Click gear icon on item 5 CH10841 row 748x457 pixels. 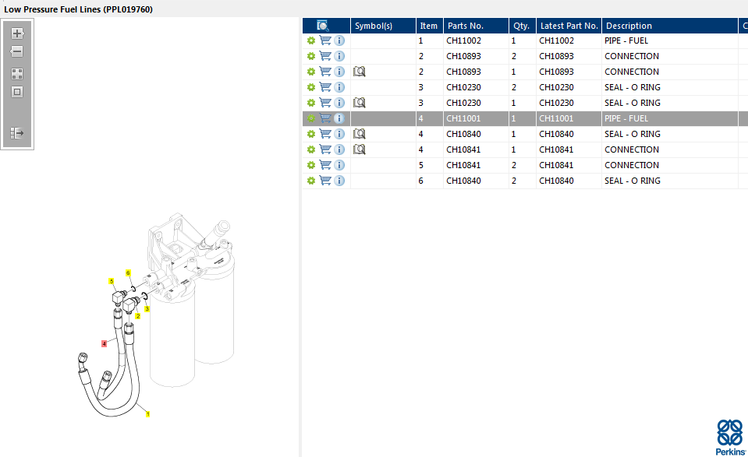point(311,165)
